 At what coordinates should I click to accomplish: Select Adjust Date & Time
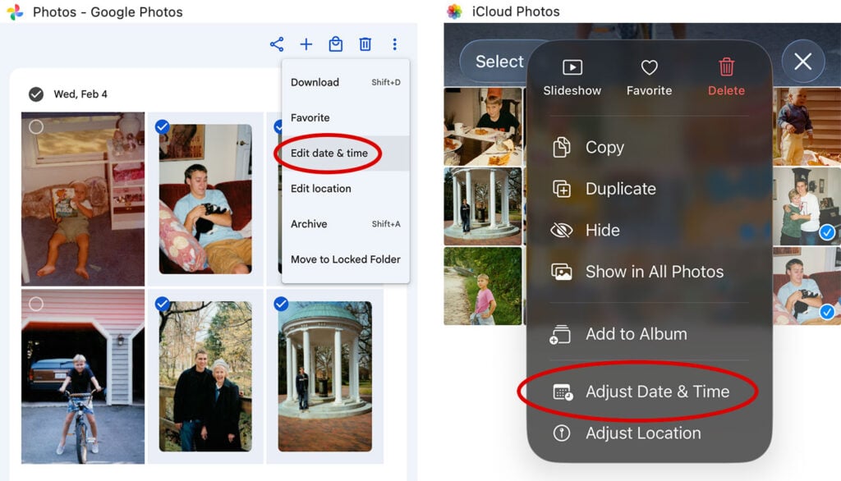pyautogui.click(x=650, y=392)
